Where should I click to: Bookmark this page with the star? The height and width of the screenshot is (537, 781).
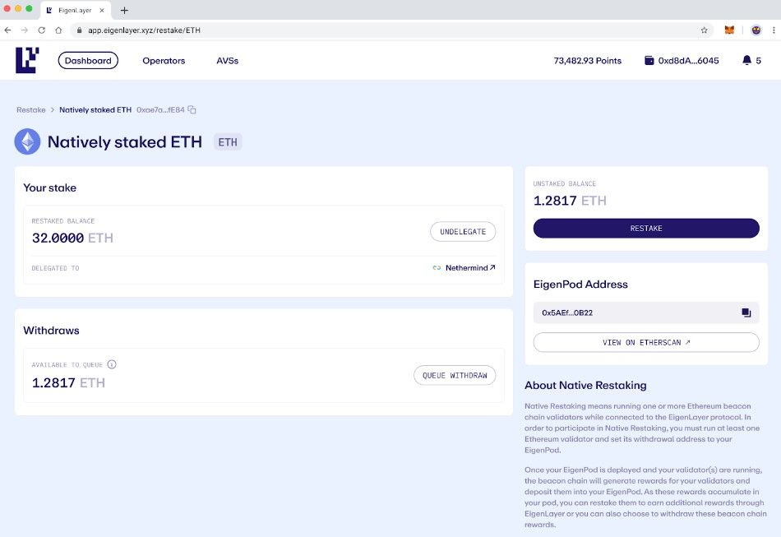(704, 30)
